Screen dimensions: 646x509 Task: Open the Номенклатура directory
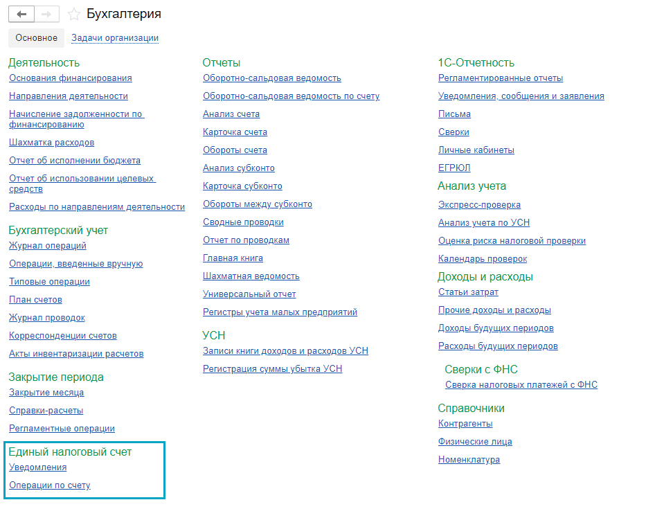(469, 460)
